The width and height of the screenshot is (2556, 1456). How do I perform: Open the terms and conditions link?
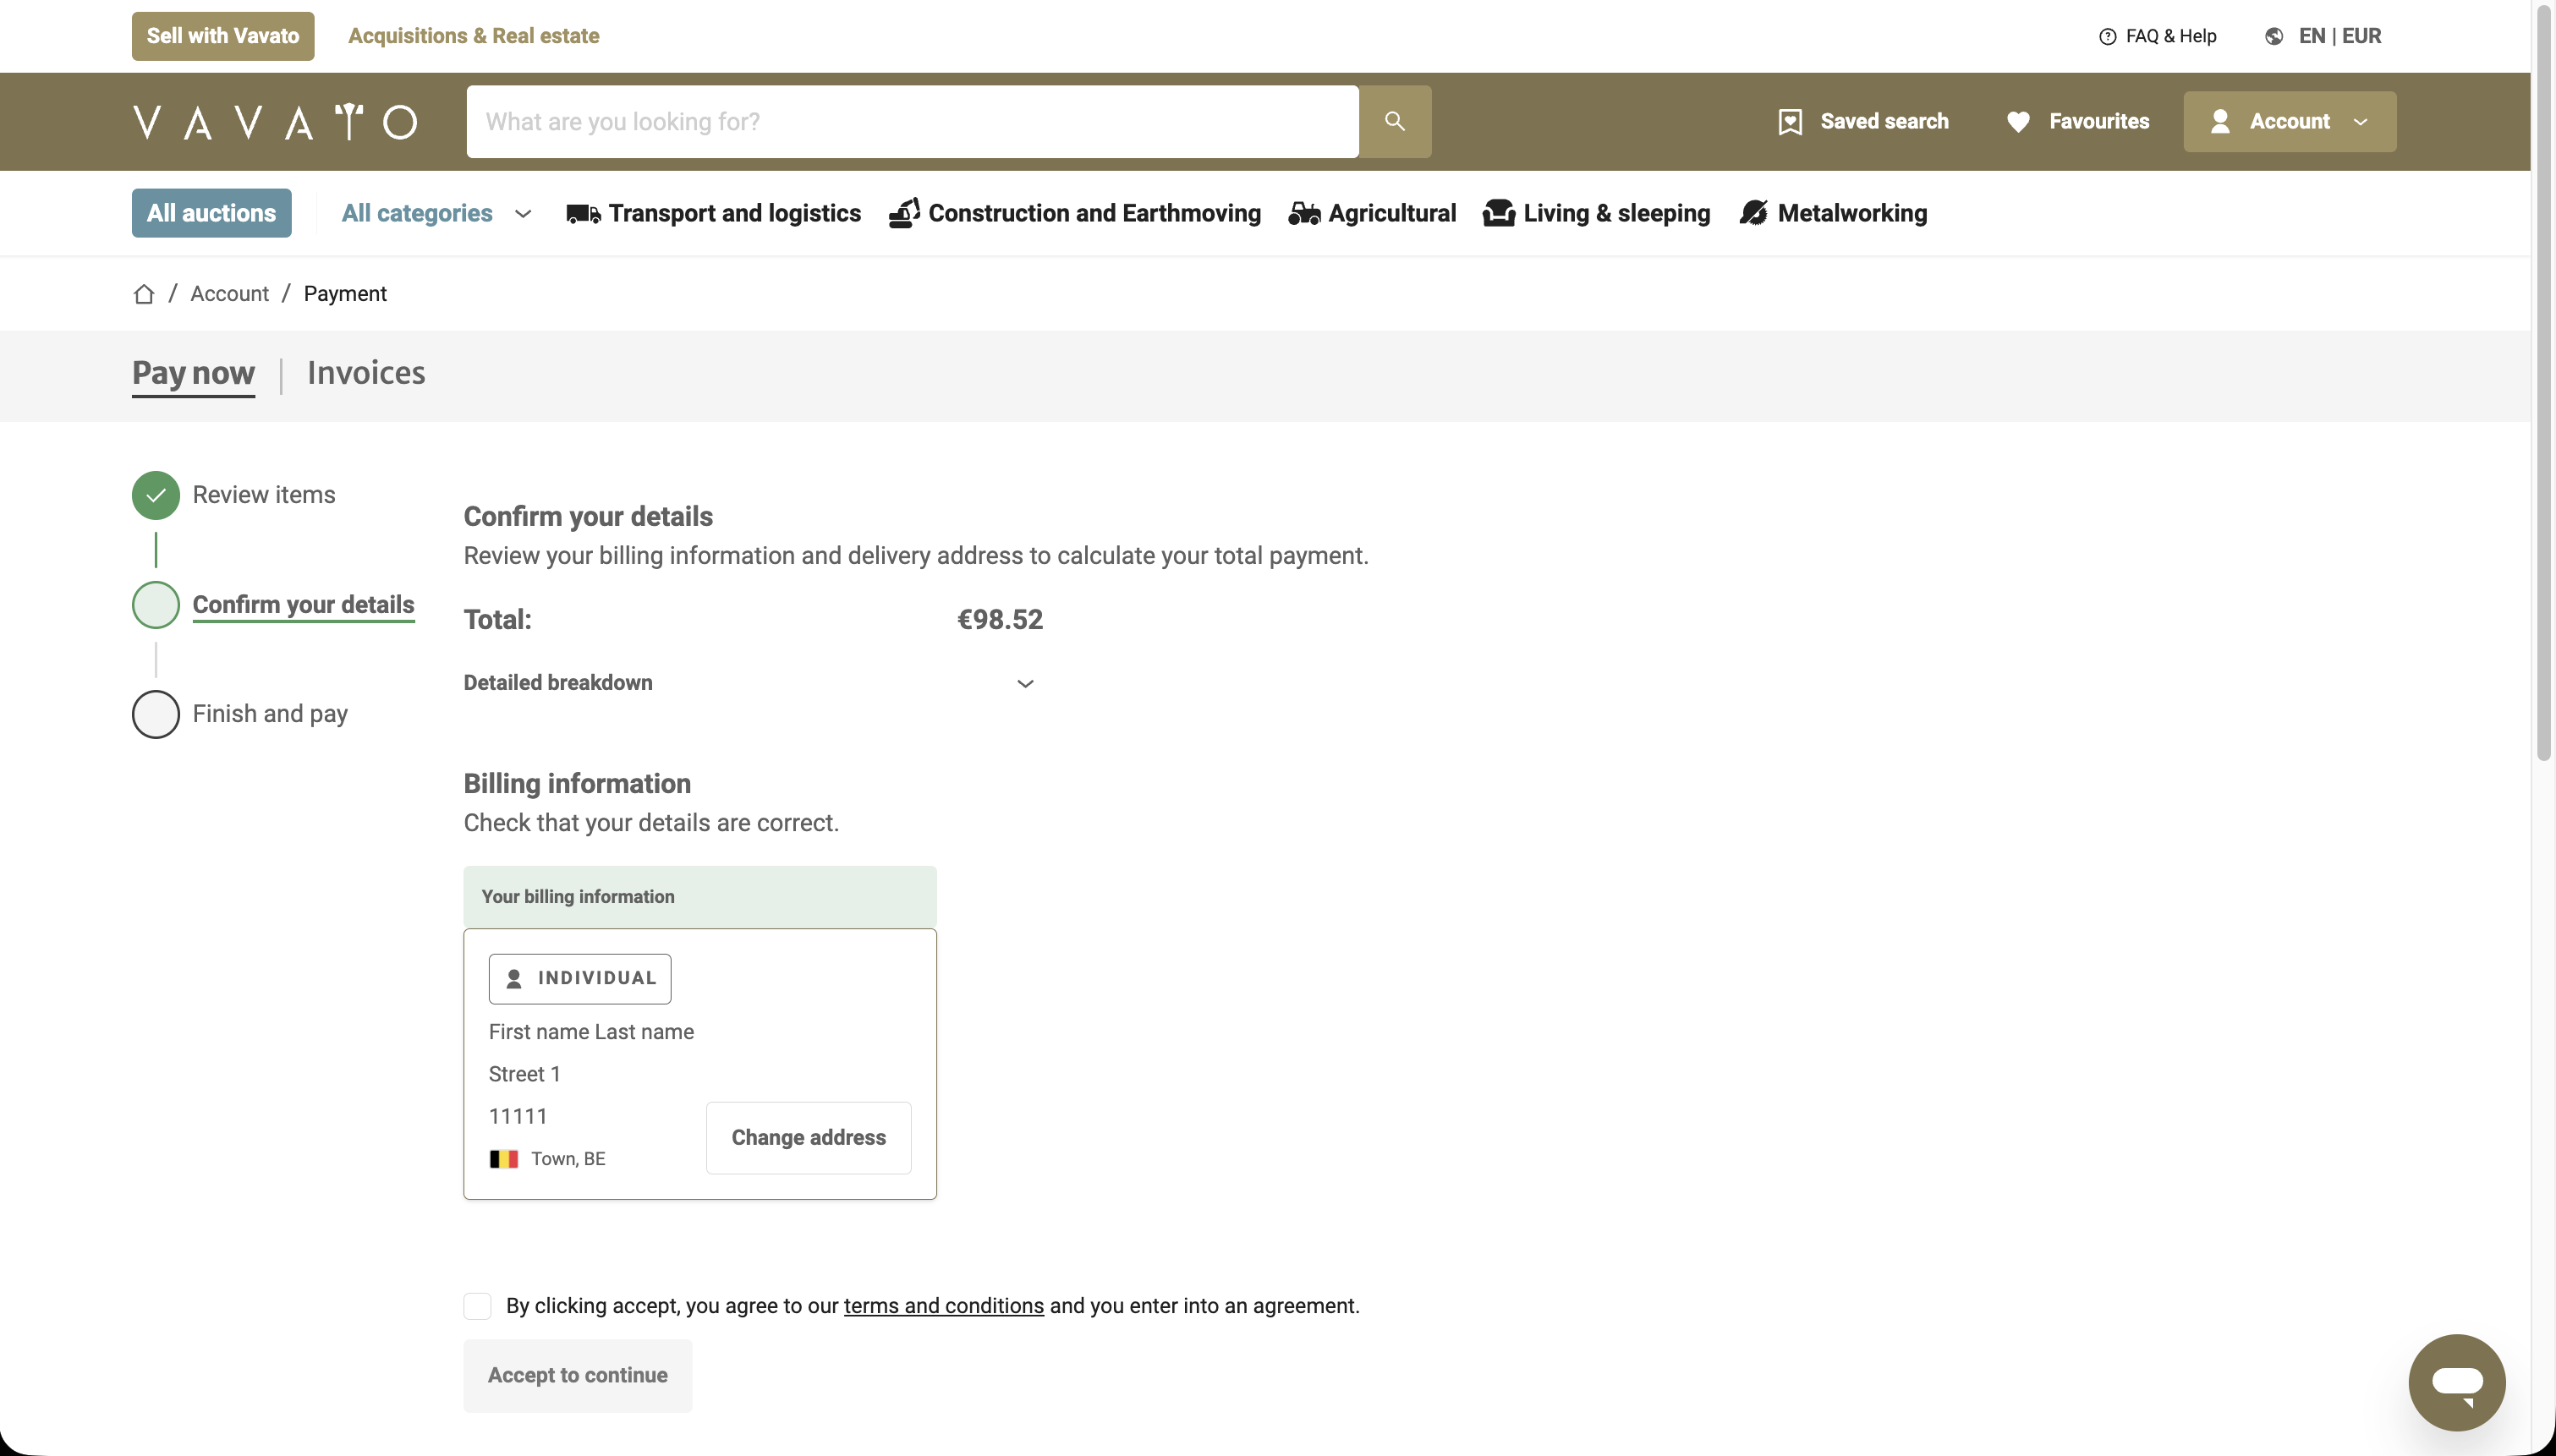point(943,1306)
